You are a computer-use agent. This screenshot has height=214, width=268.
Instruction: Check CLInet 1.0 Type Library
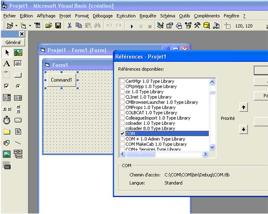point(122,97)
